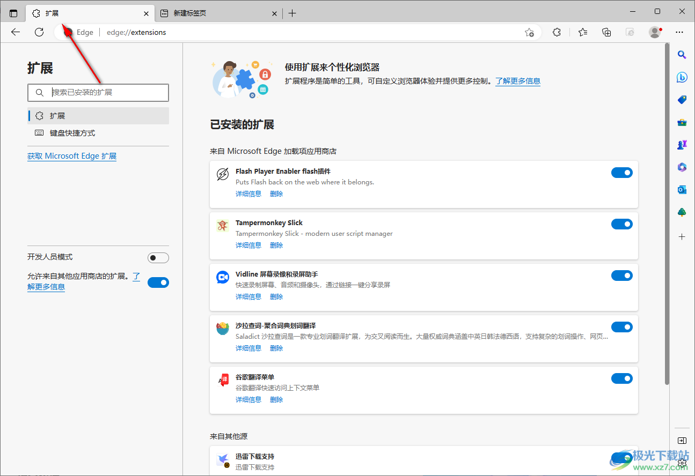Click the 搜索已安装的扩展 search field
This screenshot has height=476, width=695.
point(98,92)
